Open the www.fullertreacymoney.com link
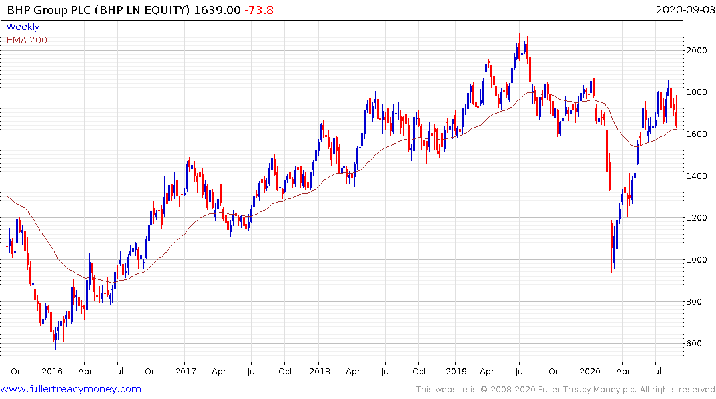This screenshot has width=716, height=399. 71,389
